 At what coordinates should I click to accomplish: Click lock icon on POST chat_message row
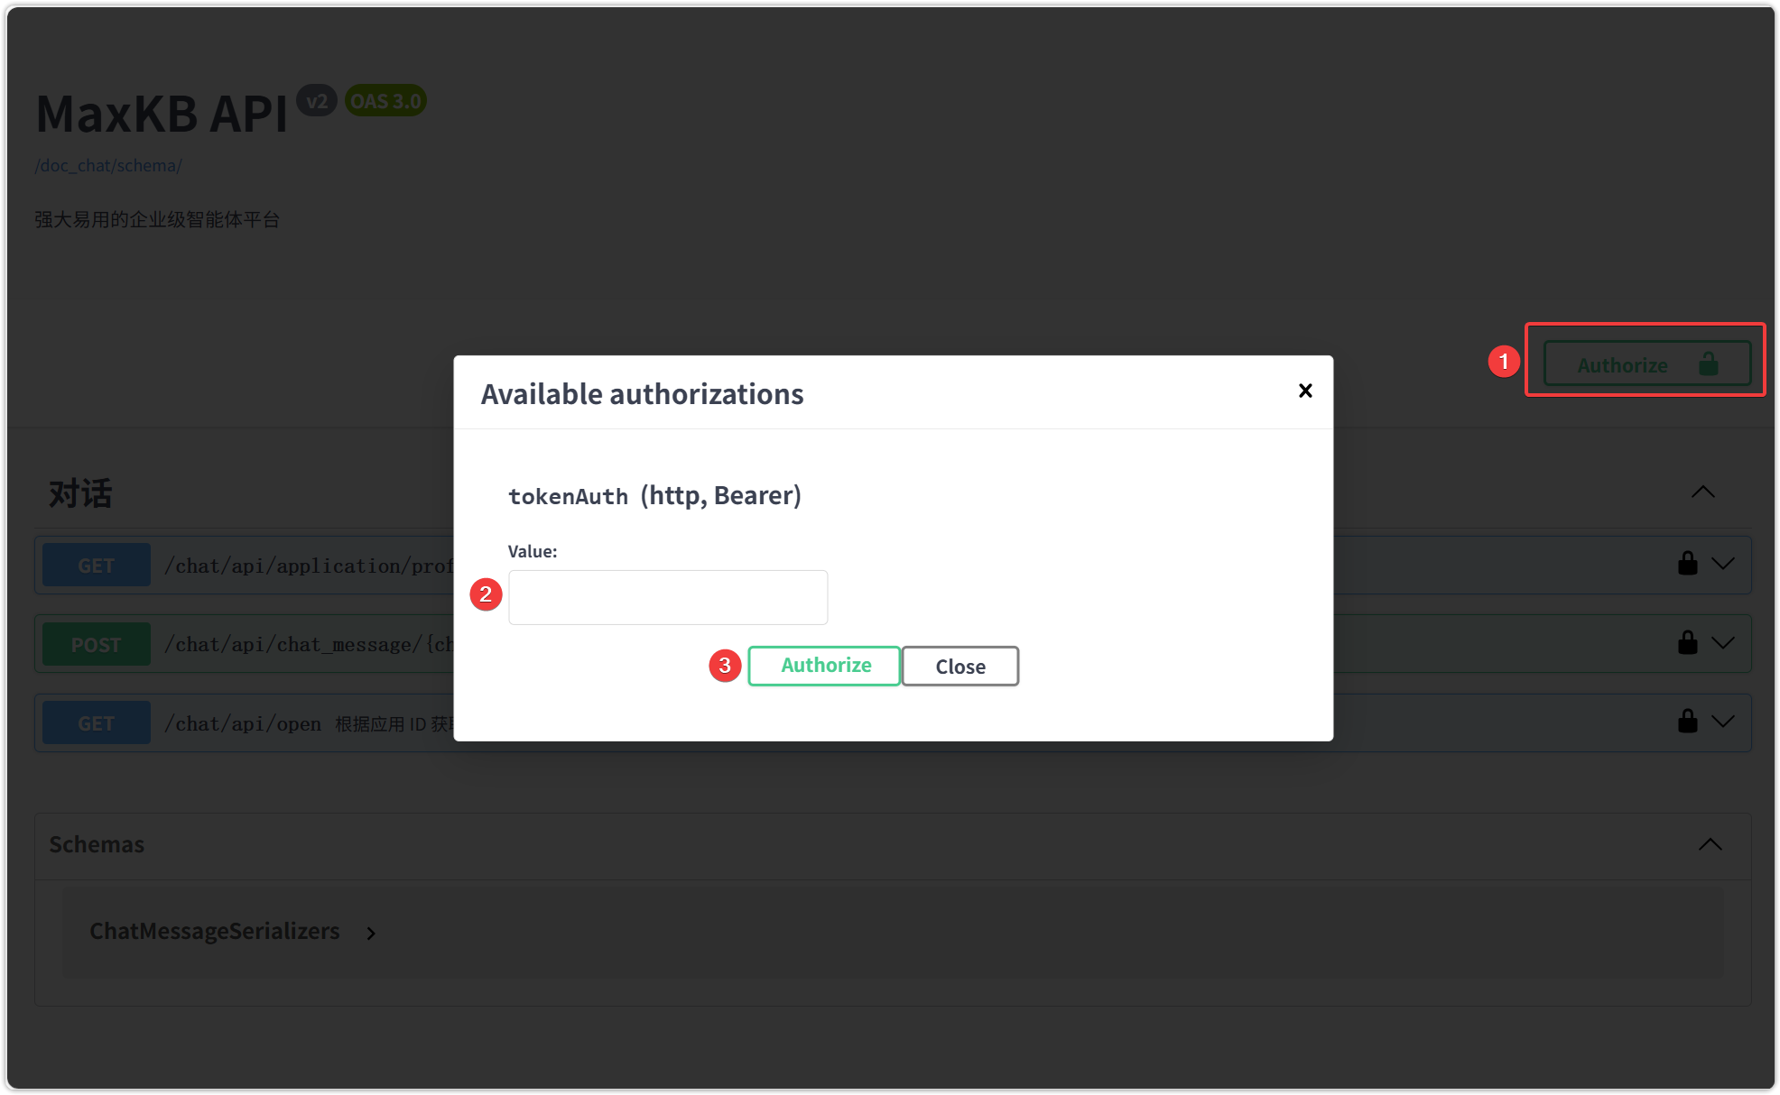1687,643
